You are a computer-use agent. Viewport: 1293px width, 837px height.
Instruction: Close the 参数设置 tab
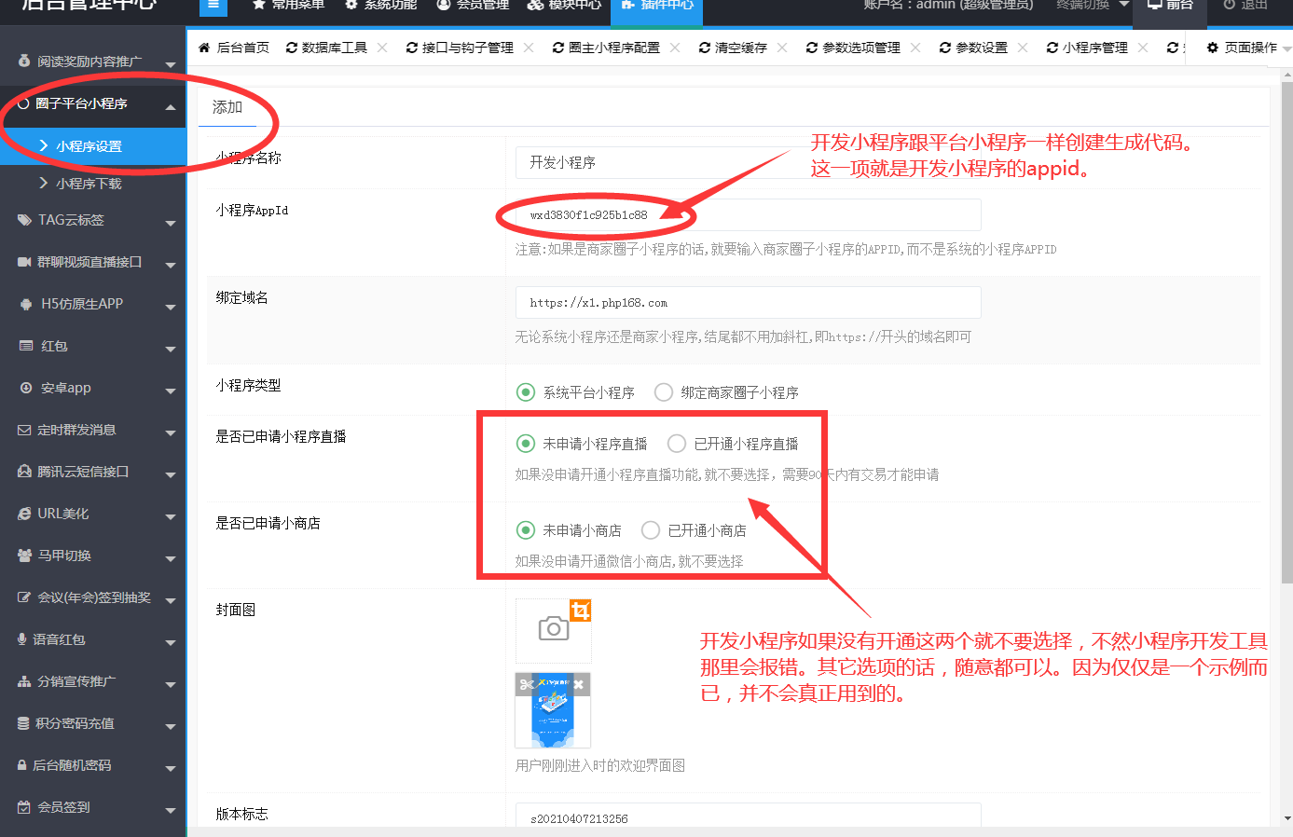[1023, 48]
